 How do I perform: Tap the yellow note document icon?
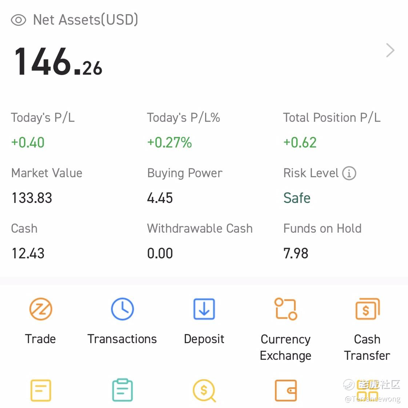[x=40, y=391]
